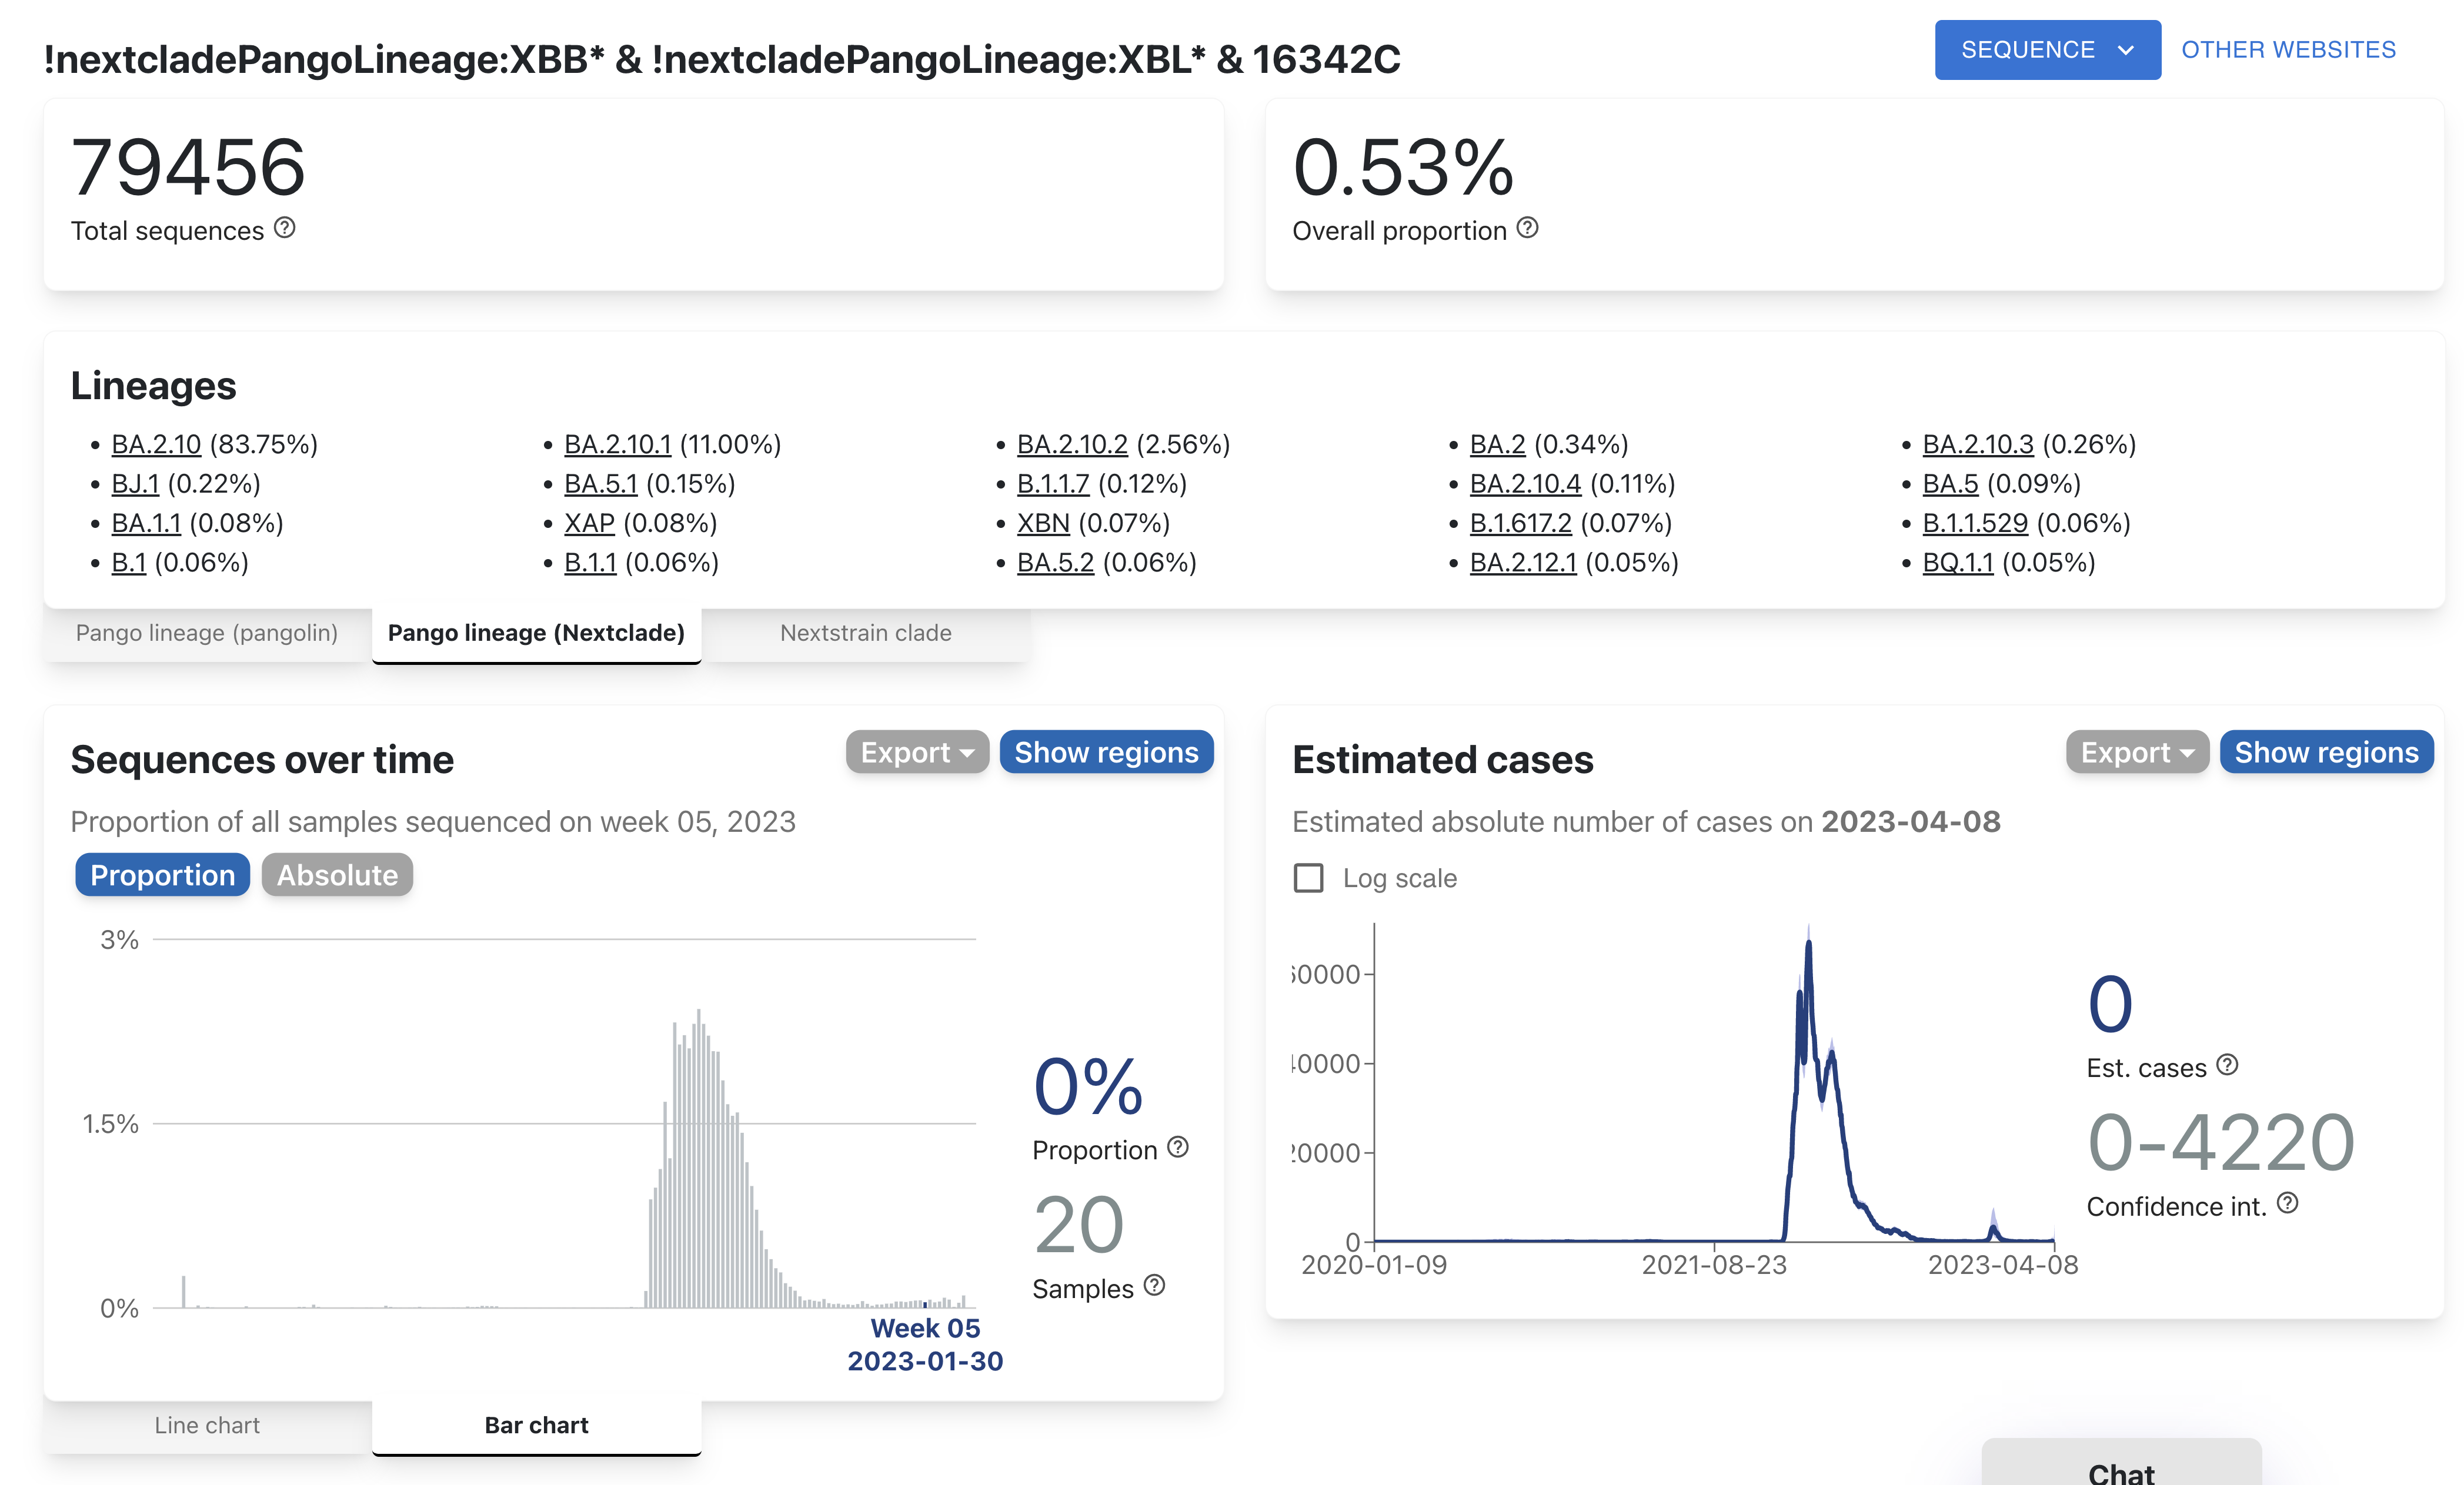Click help icon next to Samples

pyautogui.click(x=1154, y=1285)
